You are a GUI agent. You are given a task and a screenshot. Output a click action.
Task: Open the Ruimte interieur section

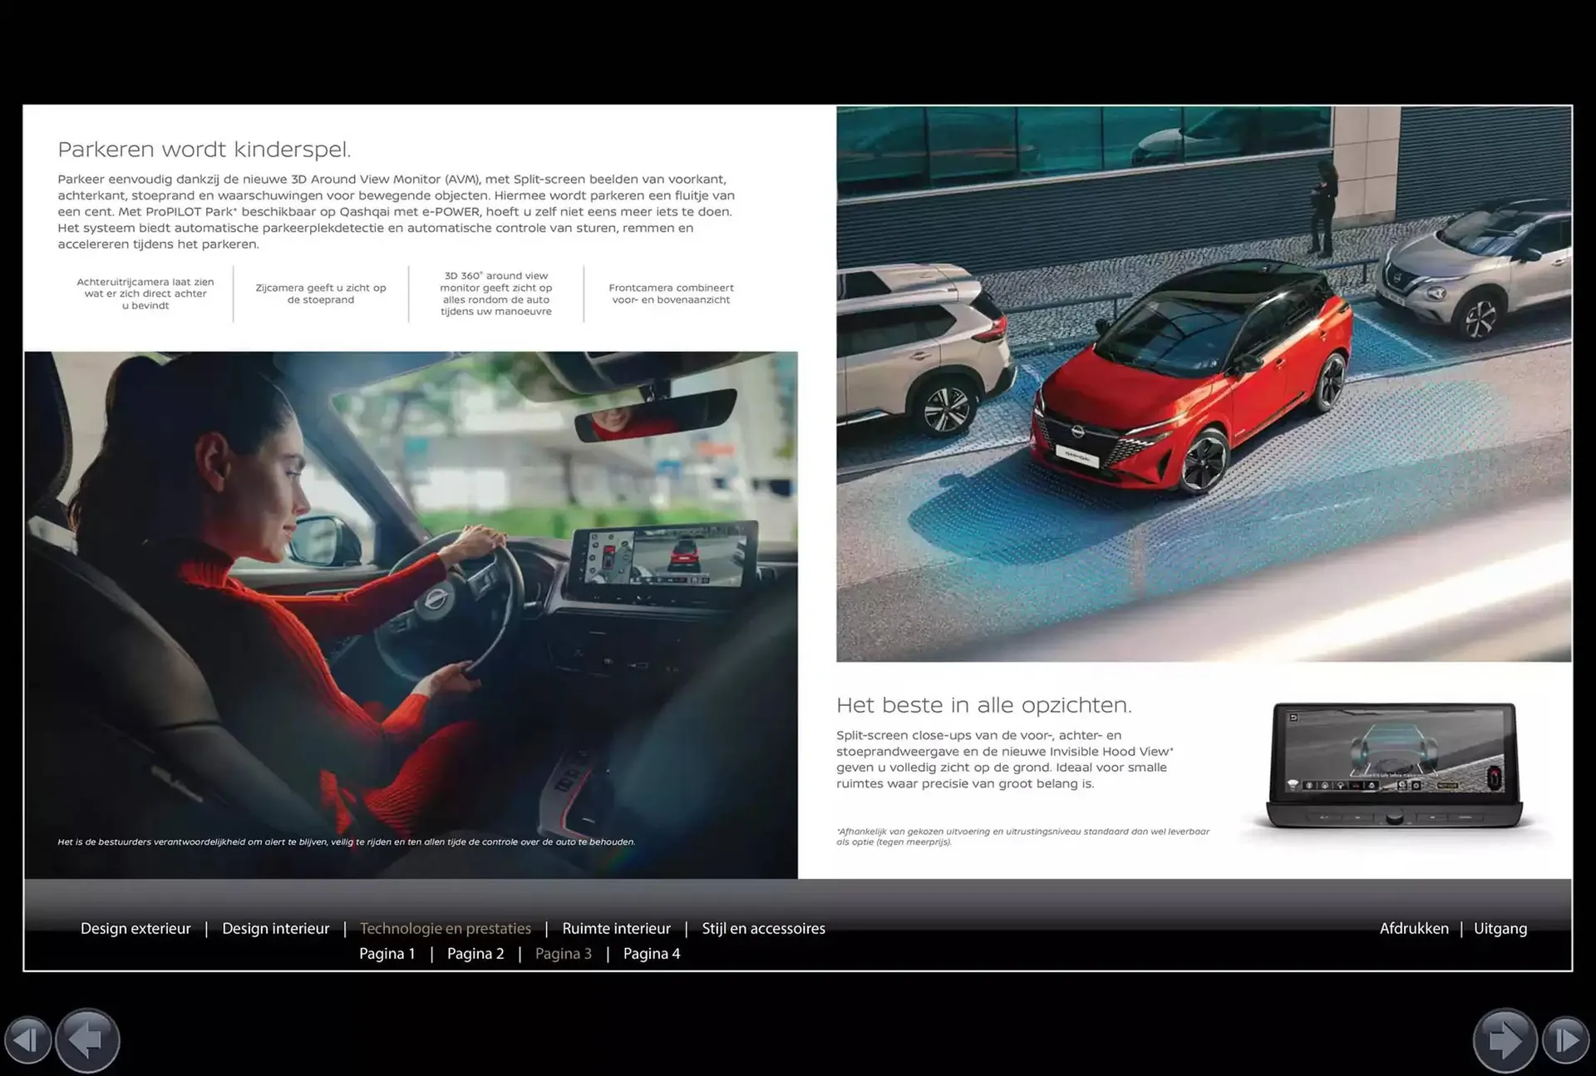[616, 928]
